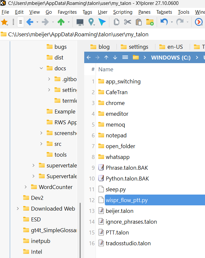
Task: Open the Tools menu
Action: click(x=183, y=12)
